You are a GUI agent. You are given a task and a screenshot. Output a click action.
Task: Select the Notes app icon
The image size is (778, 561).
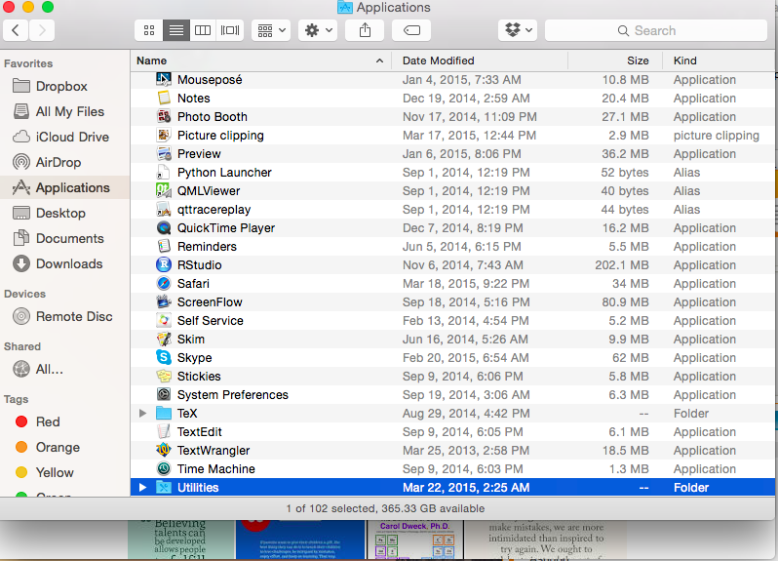pyautogui.click(x=164, y=98)
